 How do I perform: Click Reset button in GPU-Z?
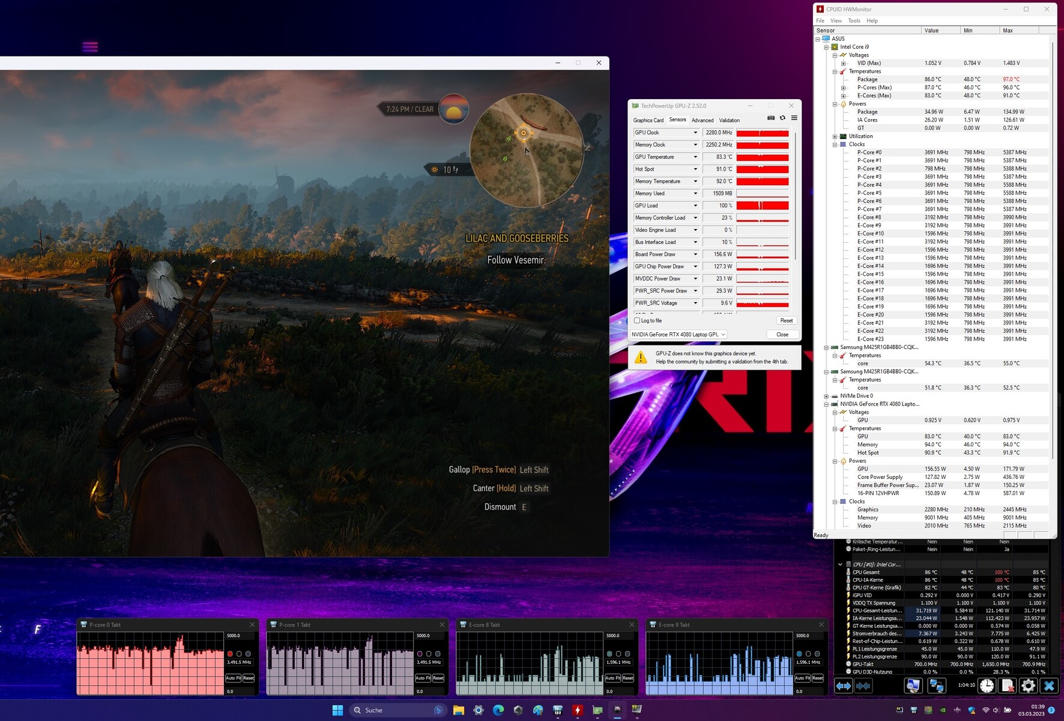pyautogui.click(x=787, y=320)
